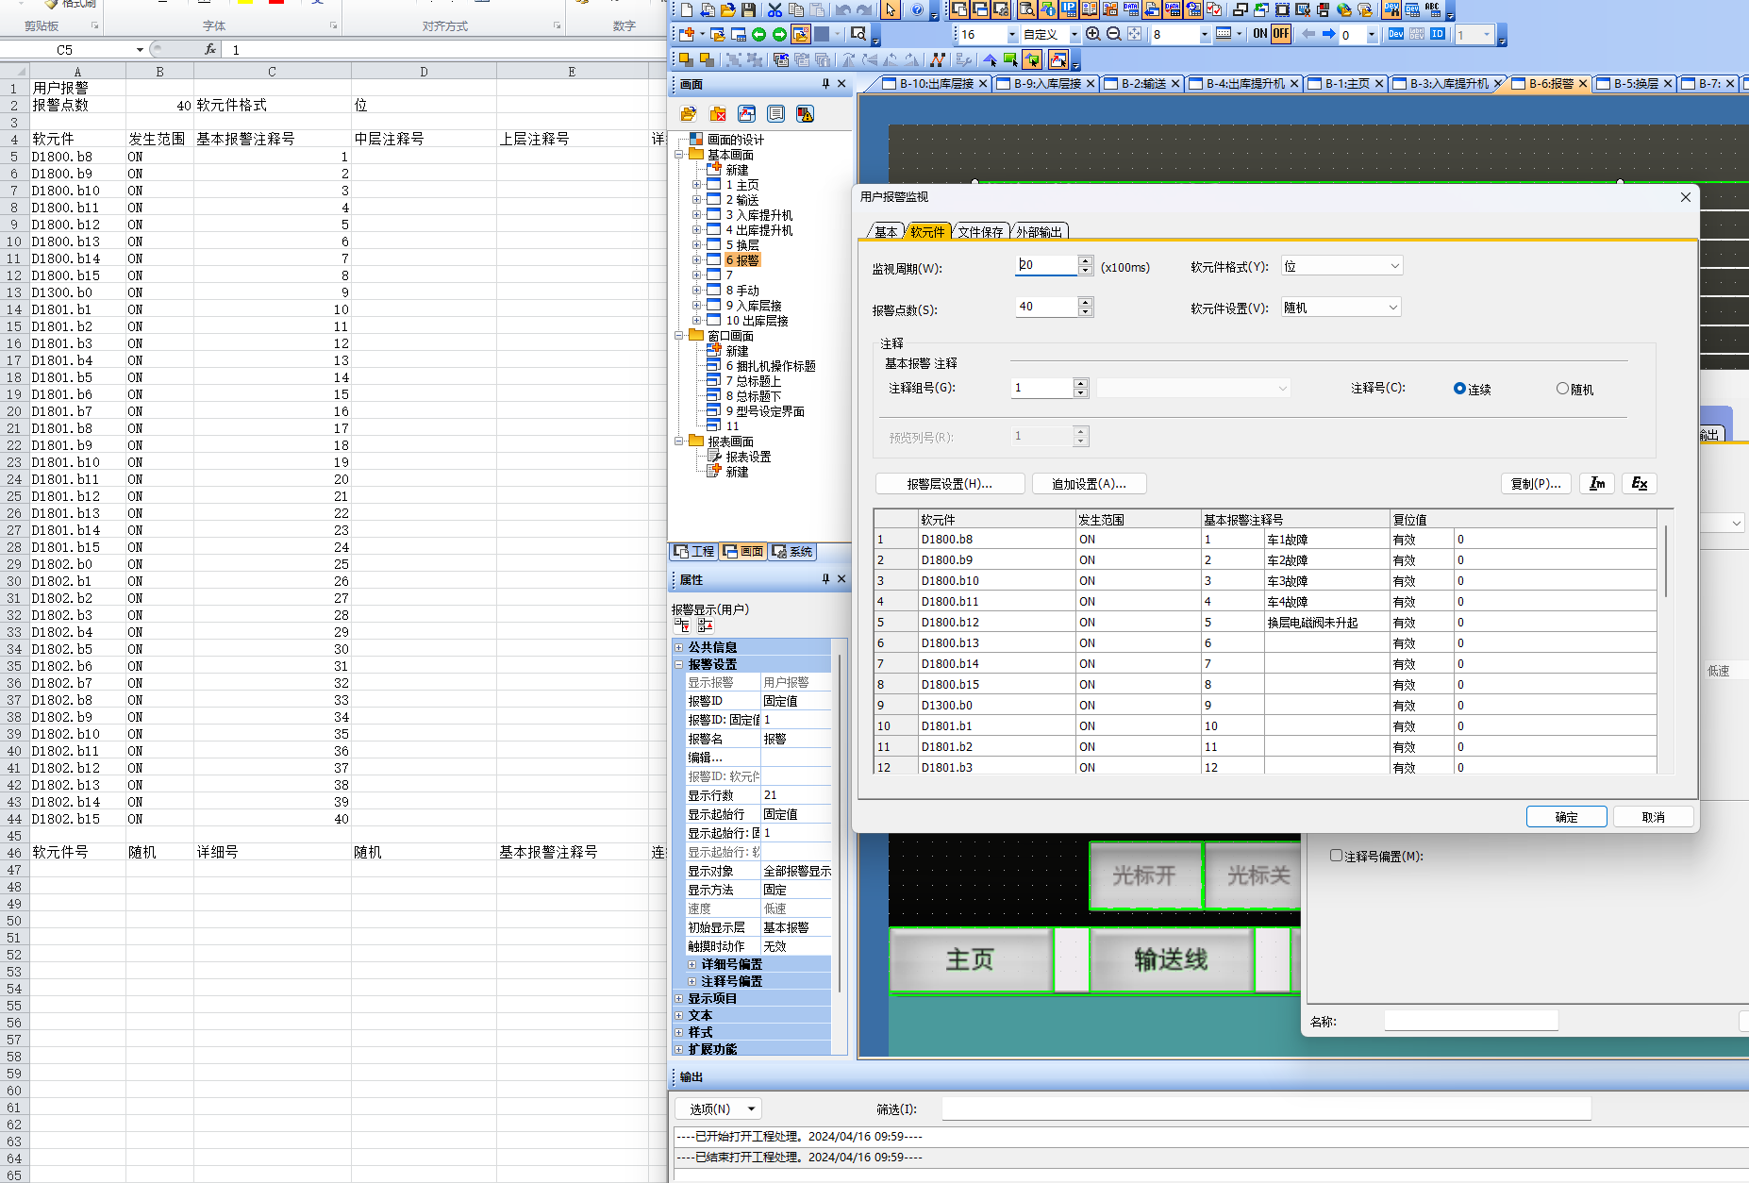Enable the 注释号偏置 checkbox

pyautogui.click(x=1336, y=856)
